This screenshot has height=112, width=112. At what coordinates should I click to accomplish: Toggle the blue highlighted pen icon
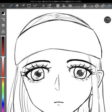[109, 6]
